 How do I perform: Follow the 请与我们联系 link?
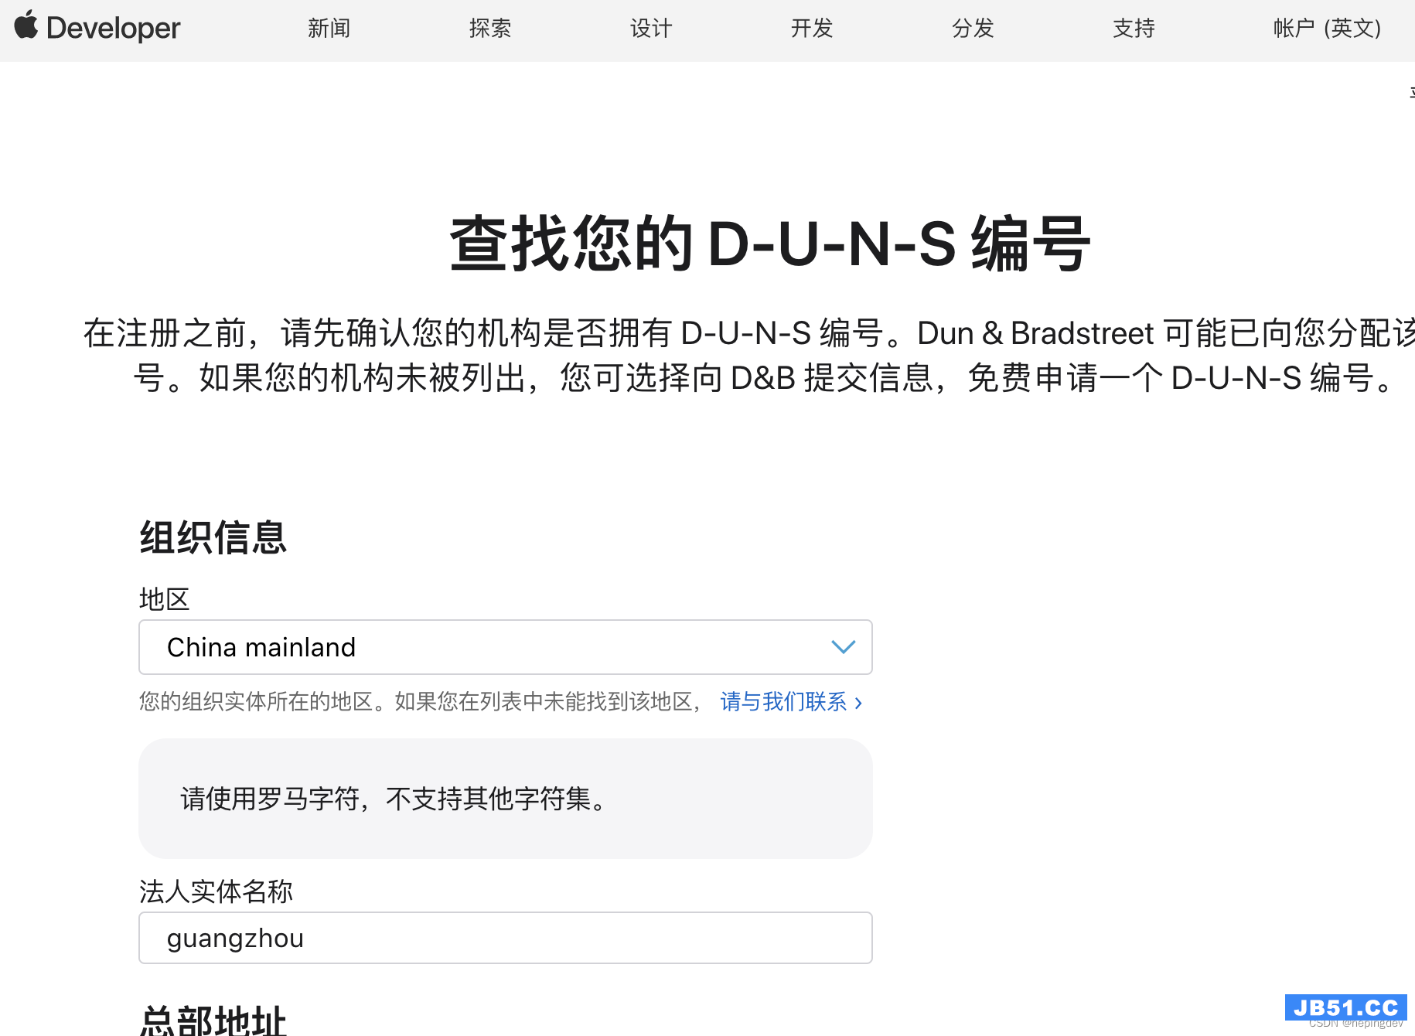click(791, 701)
